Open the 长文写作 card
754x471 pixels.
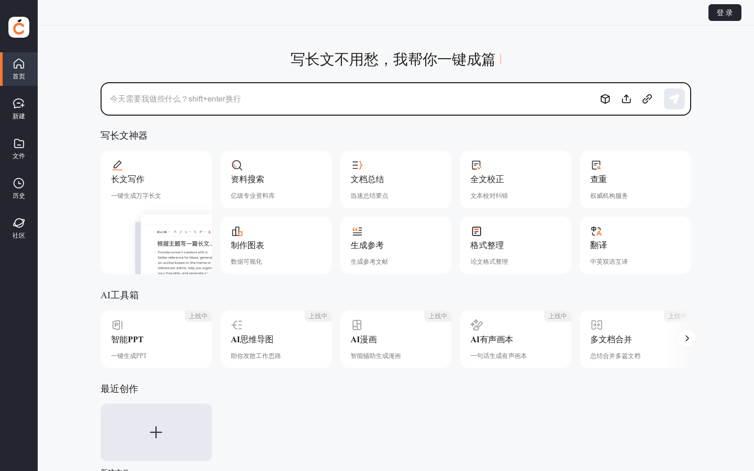click(156, 212)
